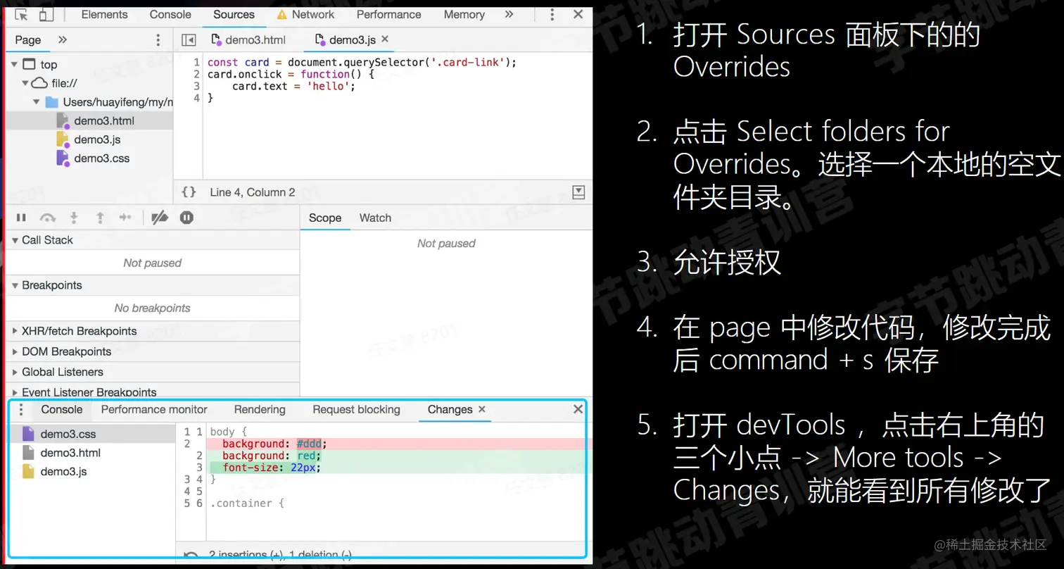Click the step out of function icon
This screenshot has width=1064, height=569.
click(x=100, y=218)
